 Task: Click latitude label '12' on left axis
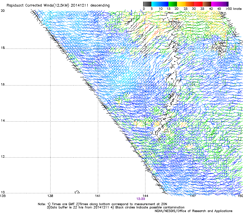click(x=3, y=157)
